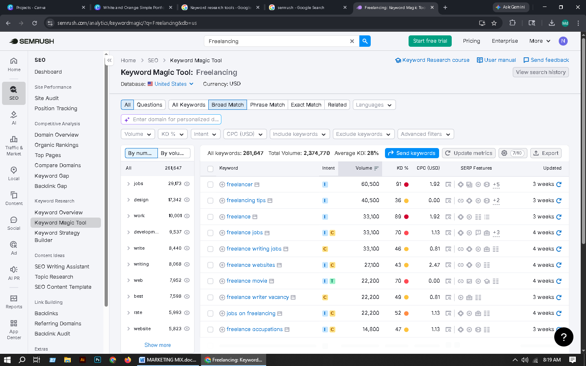View SERP for freelance websites row
Viewport: 586px width, 366px height.
coord(448,265)
